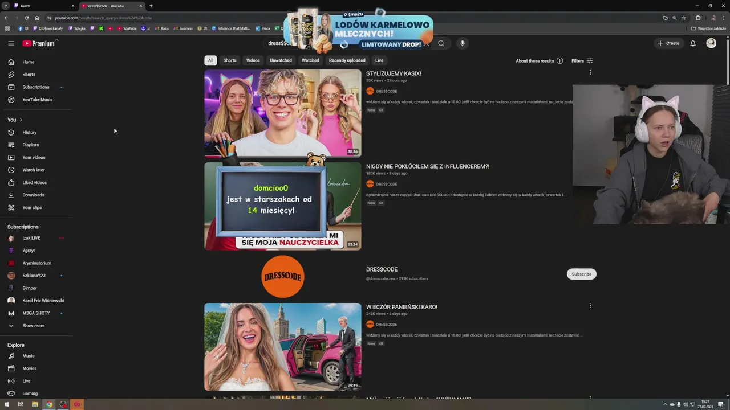The width and height of the screenshot is (730, 410).
Task: Click the YouTube Premium logo
Action: (39, 43)
